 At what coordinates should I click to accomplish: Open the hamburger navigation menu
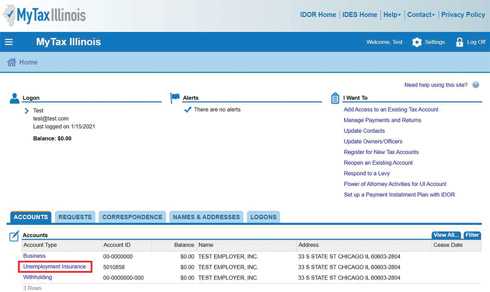pyautogui.click(x=9, y=42)
